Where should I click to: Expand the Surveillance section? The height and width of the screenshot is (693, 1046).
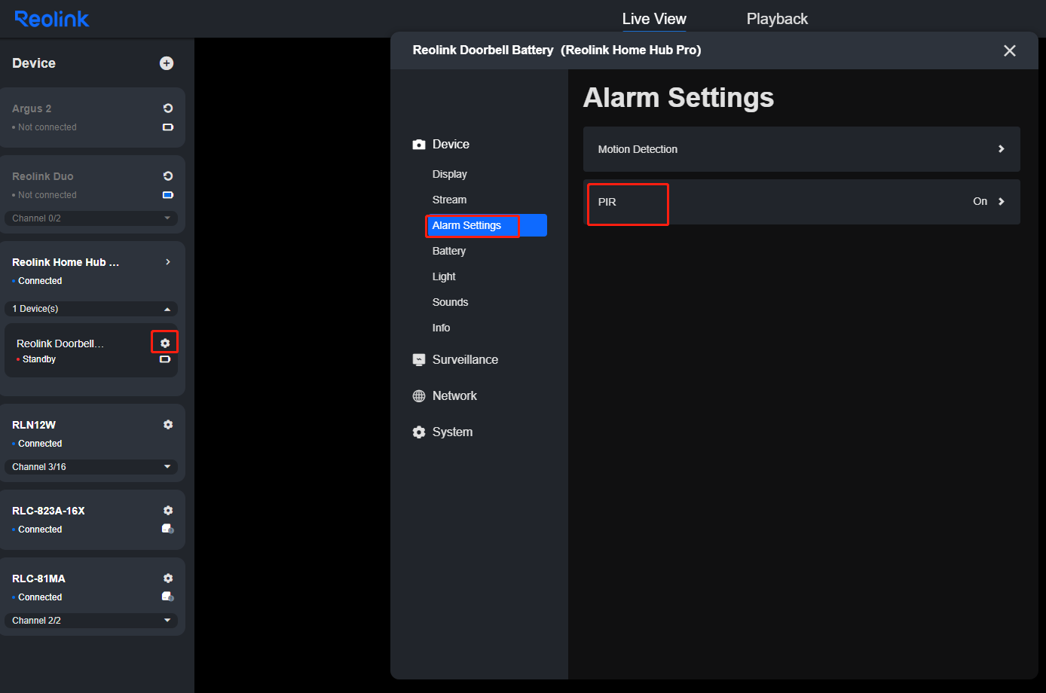point(465,360)
